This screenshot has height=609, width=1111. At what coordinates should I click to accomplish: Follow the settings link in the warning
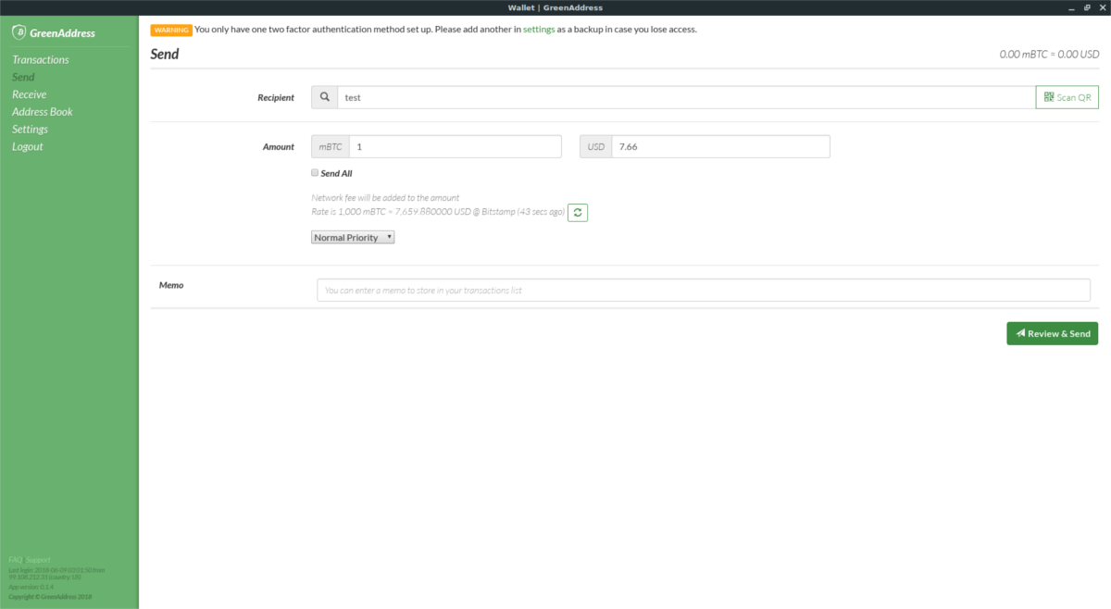539,30
